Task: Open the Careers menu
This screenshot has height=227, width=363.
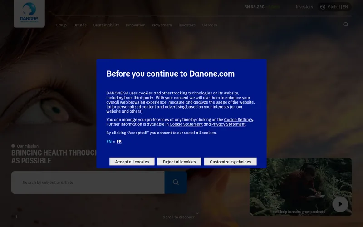Action: coord(210,25)
